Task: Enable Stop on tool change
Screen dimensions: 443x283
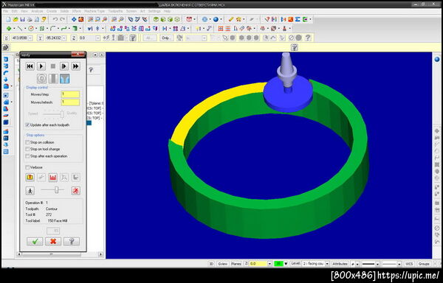Action: (28, 149)
